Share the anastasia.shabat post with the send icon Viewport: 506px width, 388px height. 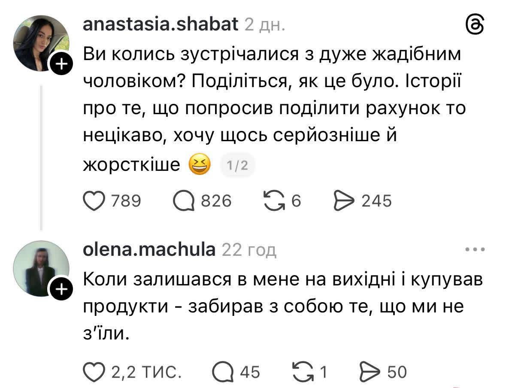(x=344, y=201)
